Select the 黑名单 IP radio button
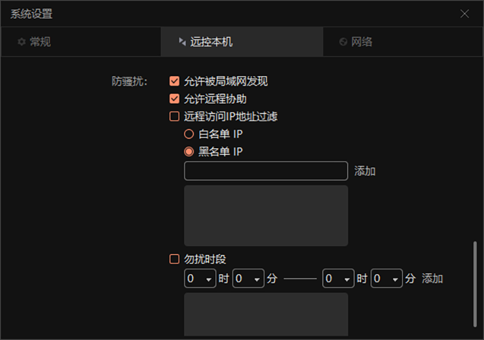Screen dimensions: 484x340 189,151
